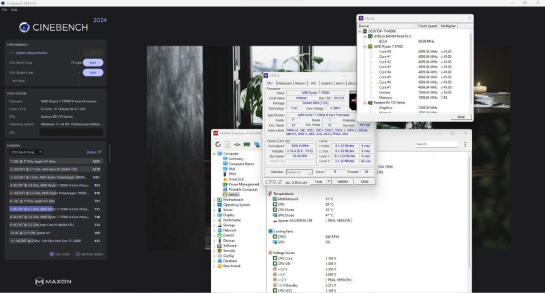The height and width of the screenshot is (293, 545).
Task: Collapse DESKTOP root node in Clocks window
Action: (360, 31)
